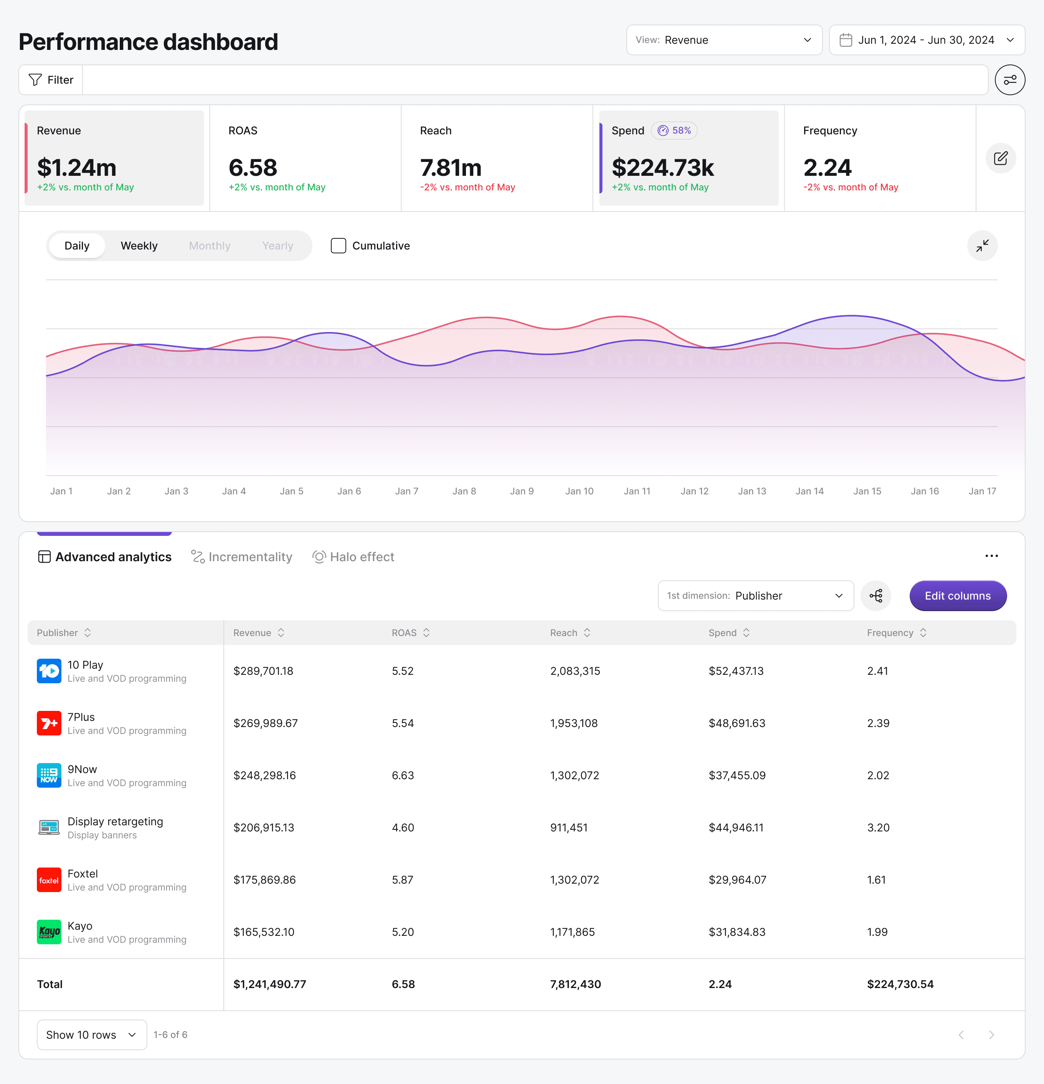Click 7Plus revenue $269,989.67
1044x1084 pixels.
pos(266,723)
